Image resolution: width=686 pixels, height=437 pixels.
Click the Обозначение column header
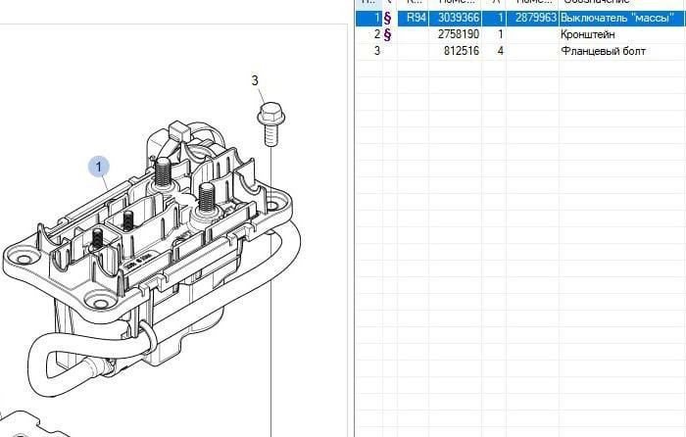(608, 3)
